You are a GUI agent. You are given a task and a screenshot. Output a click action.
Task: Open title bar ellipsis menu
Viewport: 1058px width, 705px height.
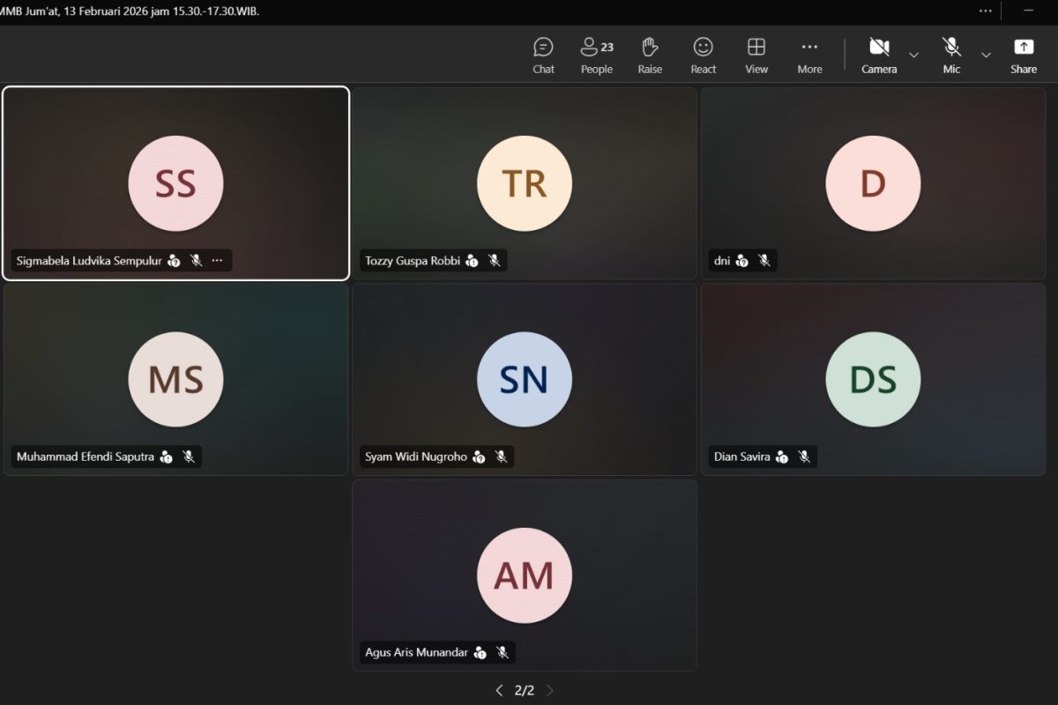985,11
